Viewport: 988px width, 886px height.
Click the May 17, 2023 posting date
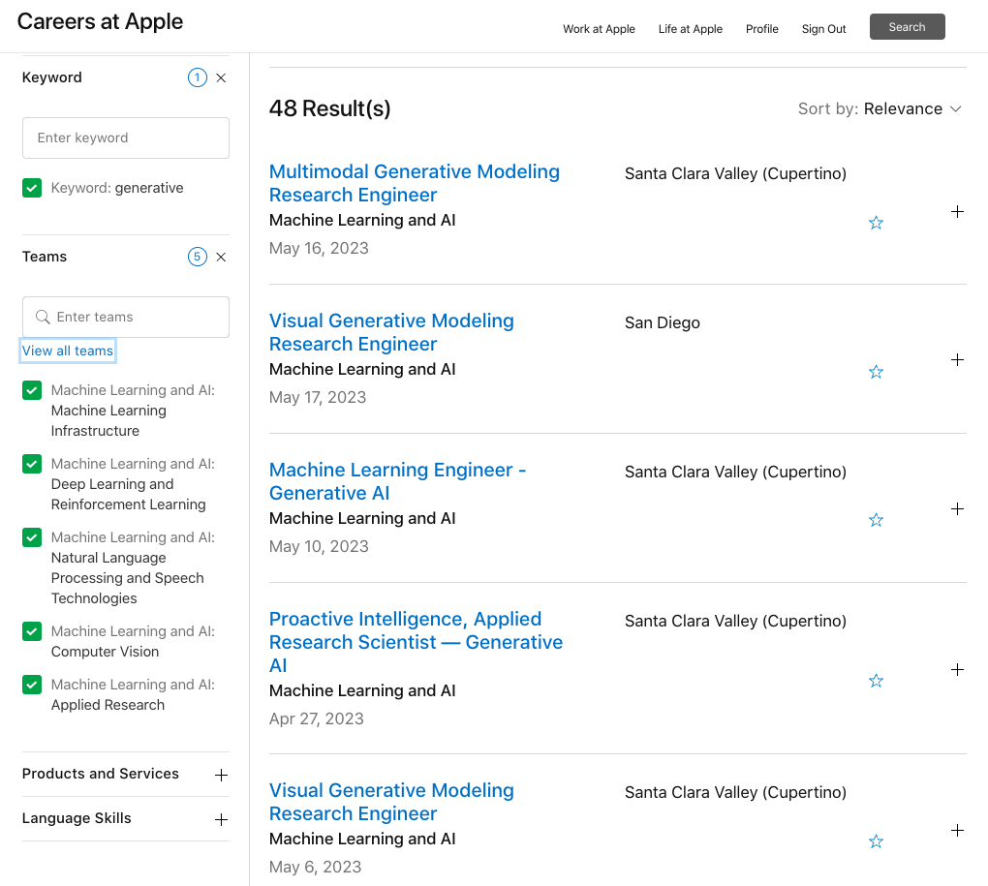(318, 397)
